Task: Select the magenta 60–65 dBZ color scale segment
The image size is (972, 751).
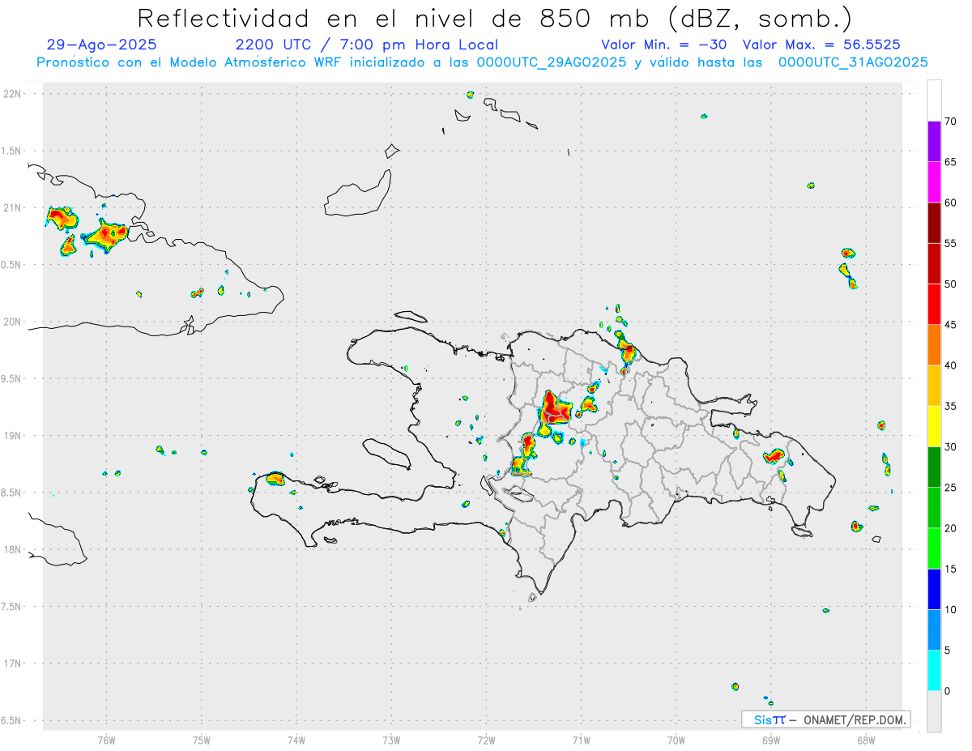Action: pos(934,182)
